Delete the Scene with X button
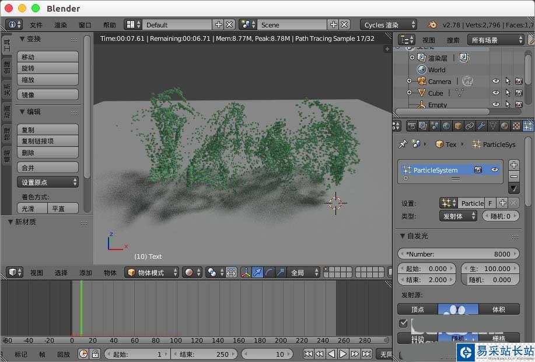 point(345,24)
